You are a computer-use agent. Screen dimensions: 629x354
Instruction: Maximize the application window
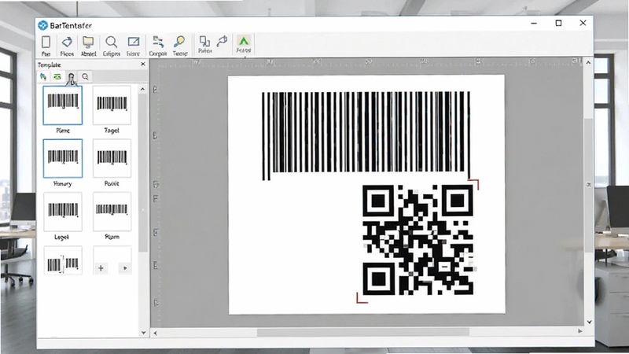point(558,24)
